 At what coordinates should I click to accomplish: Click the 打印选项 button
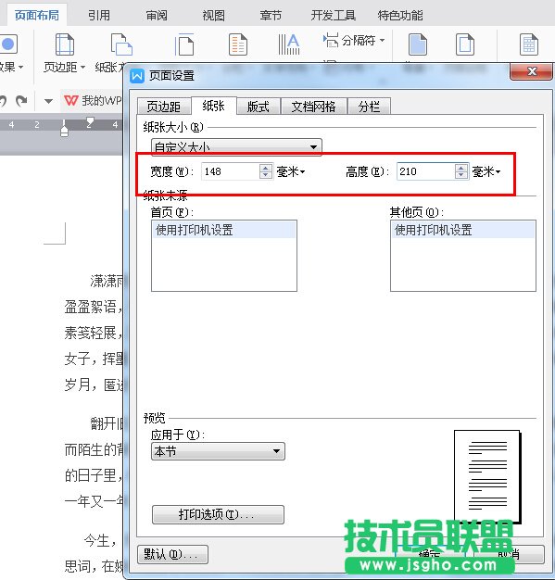218,514
